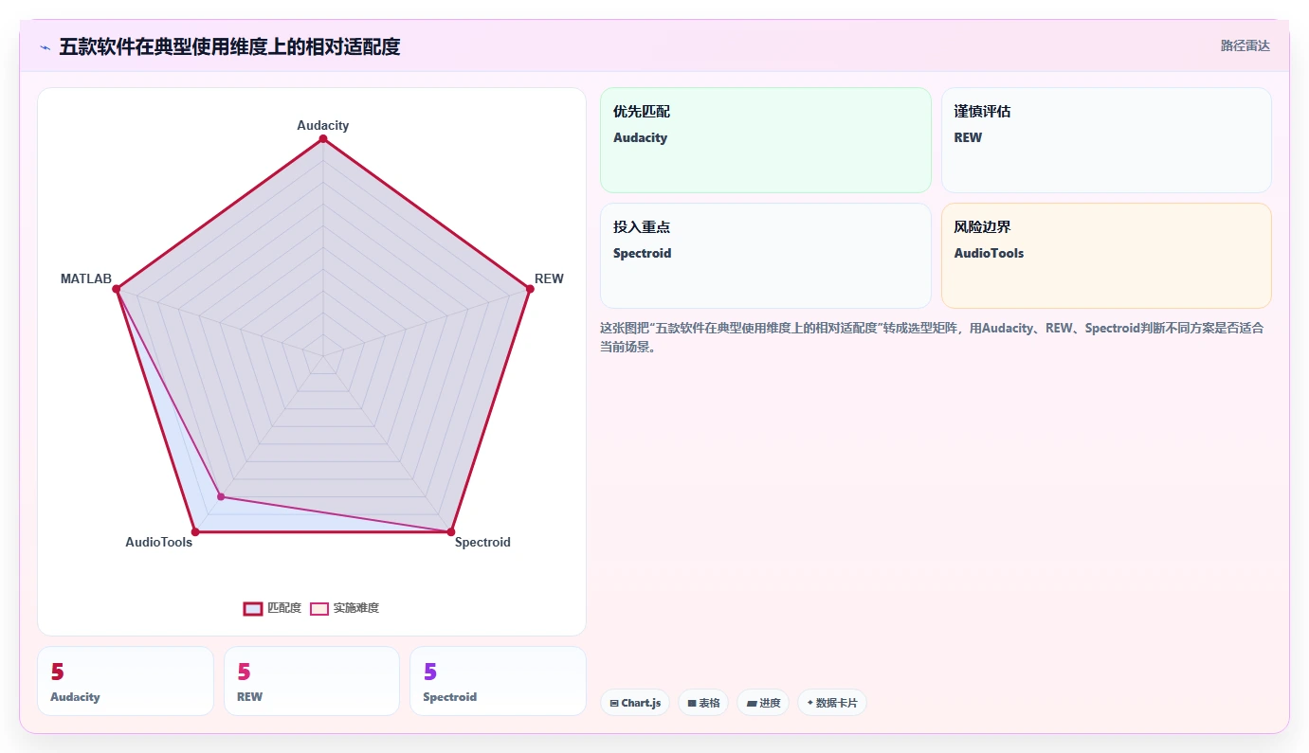The image size is (1309, 753).
Task: Click the diamond icon in 数据卡片 tag
Action: point(810,703)
